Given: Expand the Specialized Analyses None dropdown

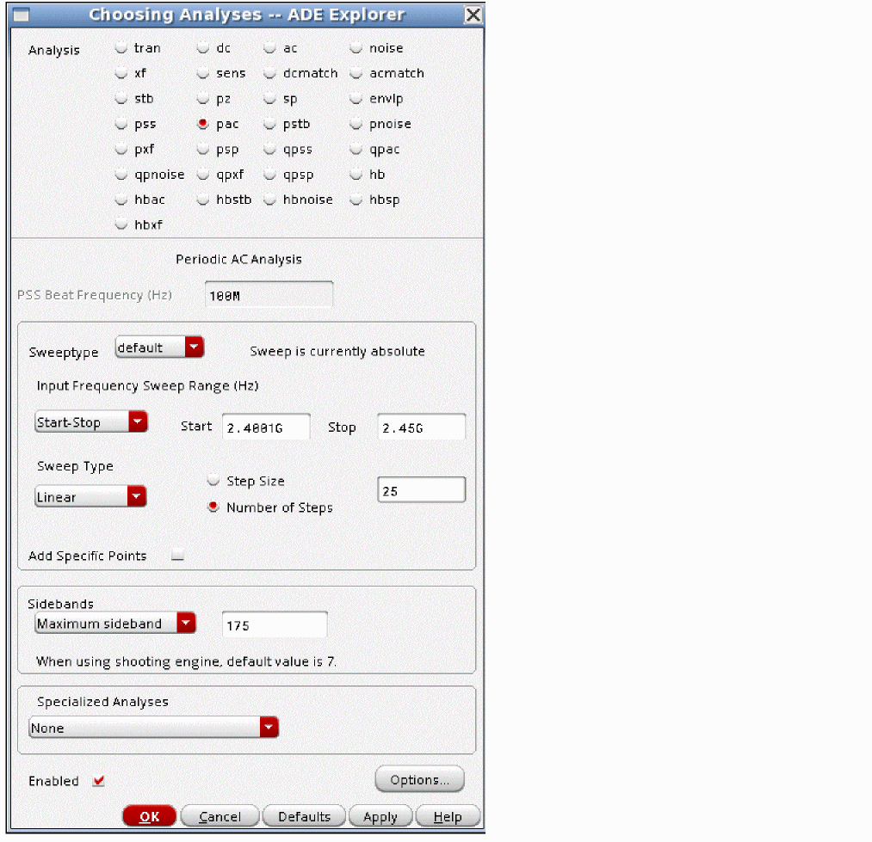Looking at the screenshot, I should point(153,728).
